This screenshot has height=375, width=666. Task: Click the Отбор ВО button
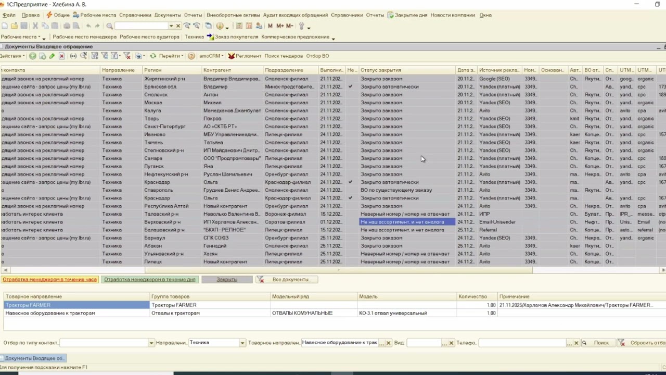pos(317,56)
